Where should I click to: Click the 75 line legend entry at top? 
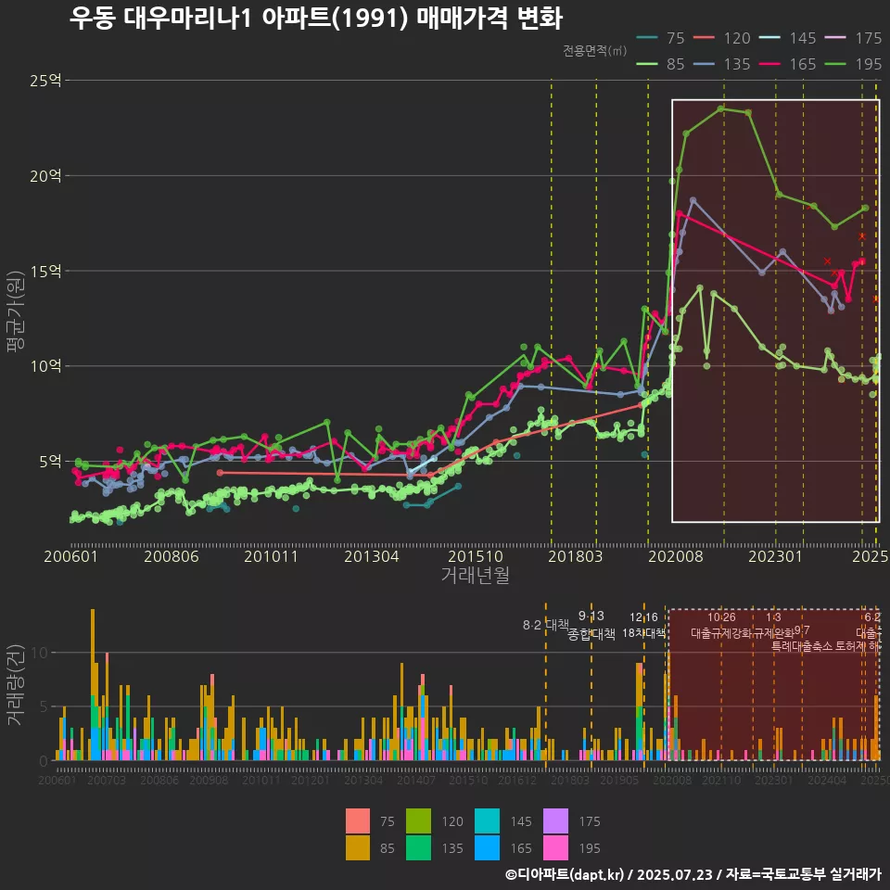(x=661, y=38)
